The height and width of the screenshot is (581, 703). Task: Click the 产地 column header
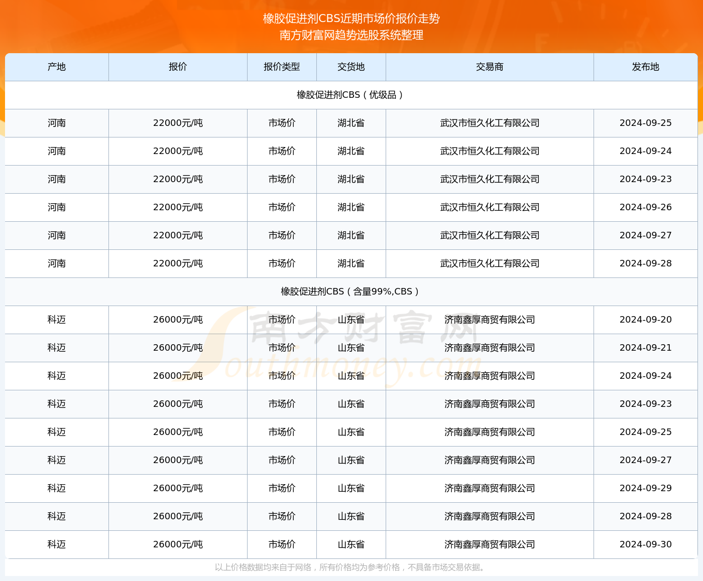[x=57, y=67]
